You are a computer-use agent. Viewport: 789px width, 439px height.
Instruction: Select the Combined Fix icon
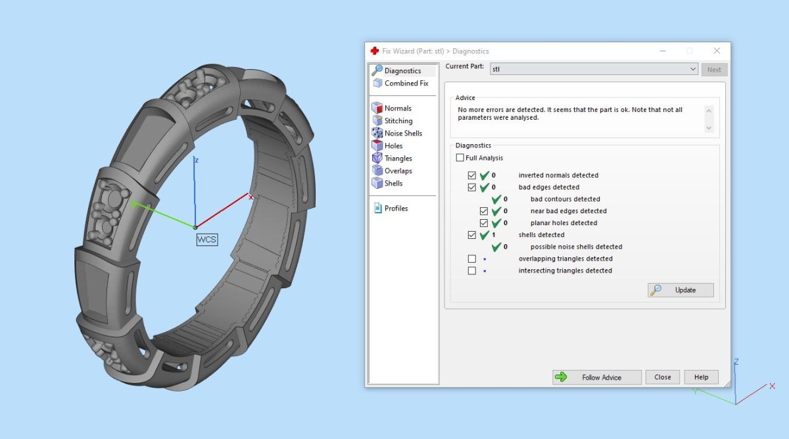coord(377,84)
